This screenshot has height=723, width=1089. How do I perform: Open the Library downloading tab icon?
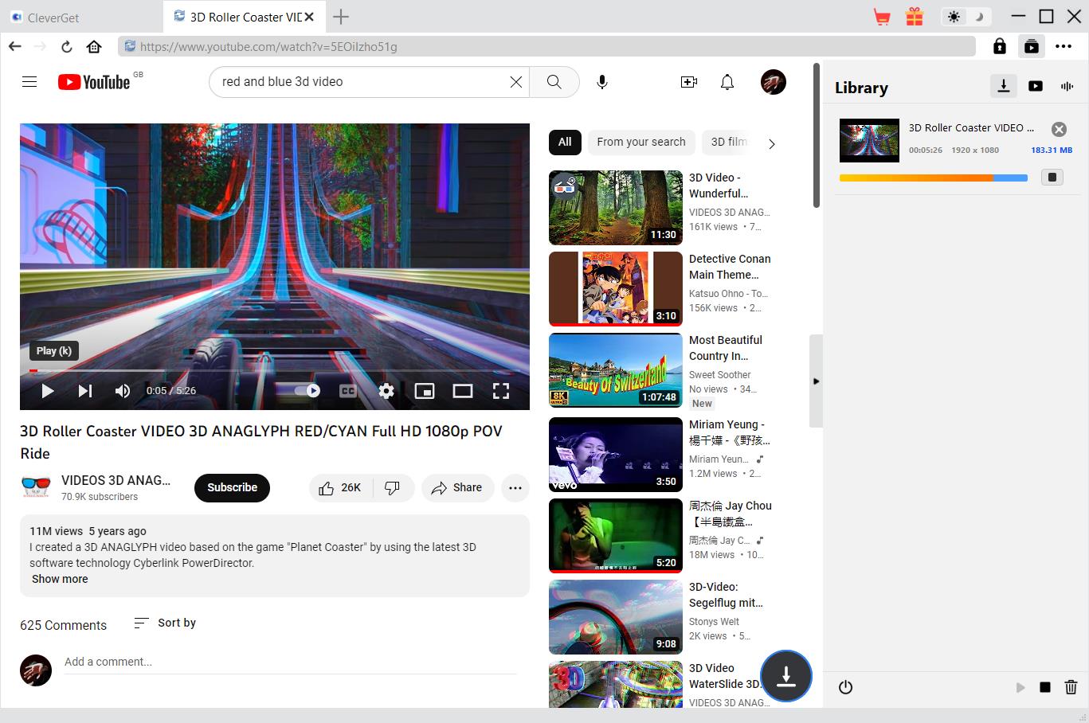tap(1003, 86)
